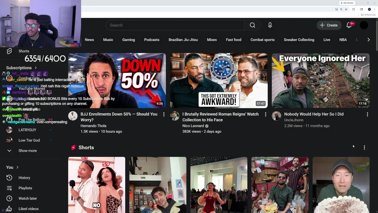The height and width of the screenshot is (213, 378).
Task: Click the install app icon in address bar
Action: tap(336, 9)
